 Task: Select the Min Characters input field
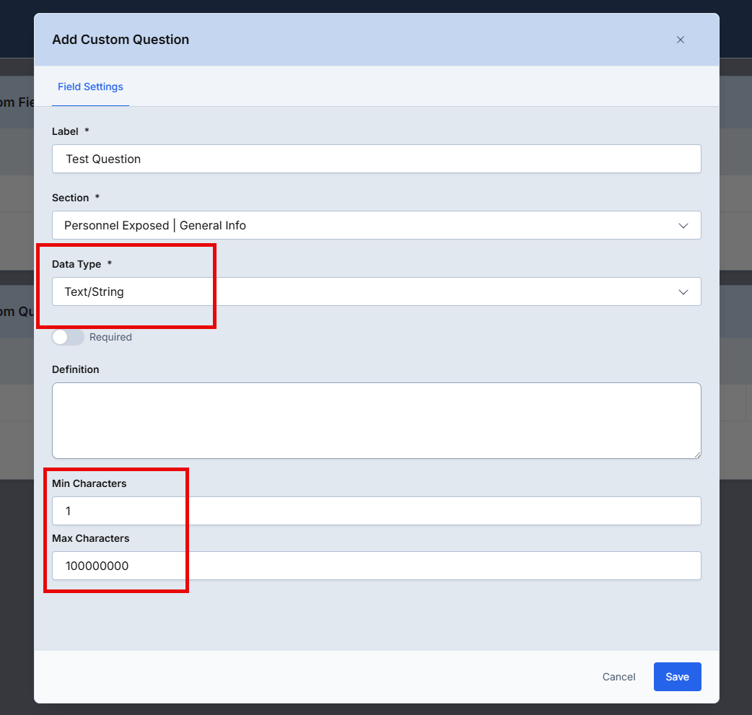[x=375, y=511]
